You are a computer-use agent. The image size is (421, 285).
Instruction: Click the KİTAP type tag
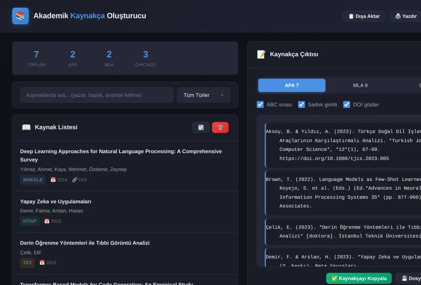tap(30, 221)
